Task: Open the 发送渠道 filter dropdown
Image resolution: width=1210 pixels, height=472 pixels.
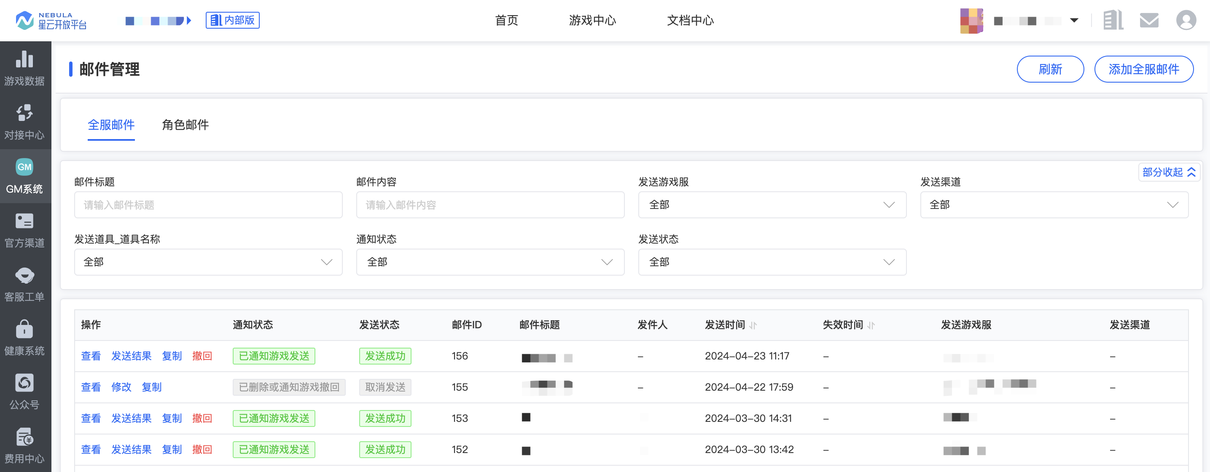Action: tap(1054, 205)
